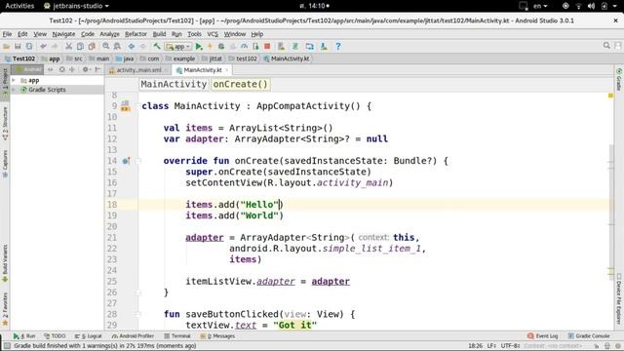Image resolution: width=624 pixels, height=351 pixels.
Task: Collapse the onCreate function fold marker
Action: pyautogui.click(x=138, y=161)
